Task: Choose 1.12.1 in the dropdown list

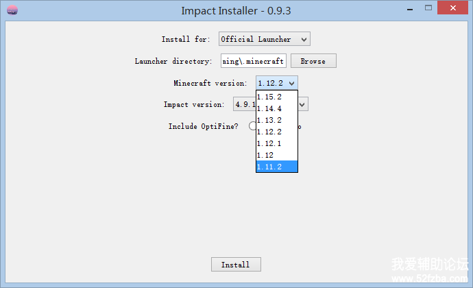Action: click(x=277, y=143)
